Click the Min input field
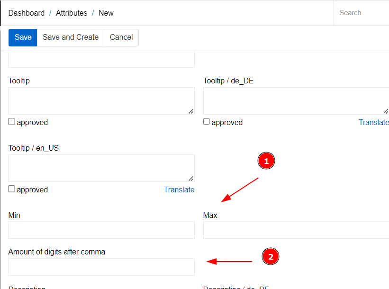 101,230
